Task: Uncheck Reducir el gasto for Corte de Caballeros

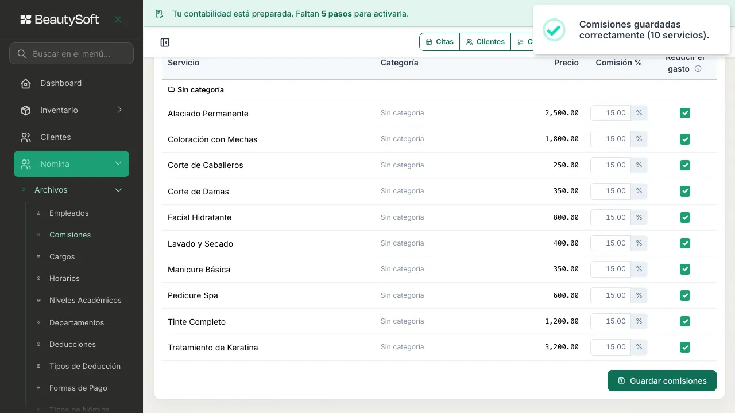Action: tap(684, 165)
